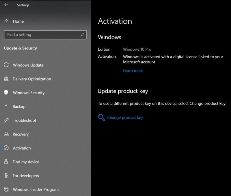Click the Delivery Optimization icon
Image resolution: width=231 pixels, height=196 pixels.
[x=6, y=79]
